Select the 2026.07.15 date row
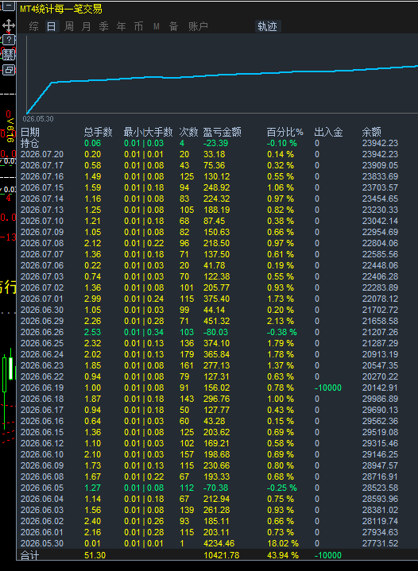Viewport: 418px width, 571px height. pyautogui.click(x=42, y=187)
